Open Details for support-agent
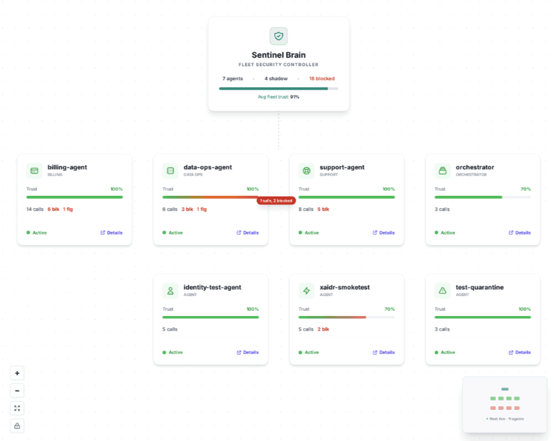 click(383, 233)
